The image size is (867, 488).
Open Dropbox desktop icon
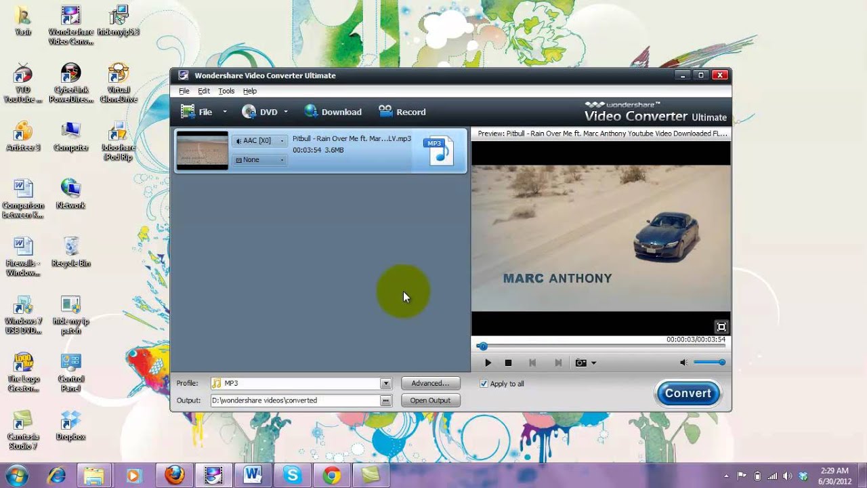(x=70, y=426)
